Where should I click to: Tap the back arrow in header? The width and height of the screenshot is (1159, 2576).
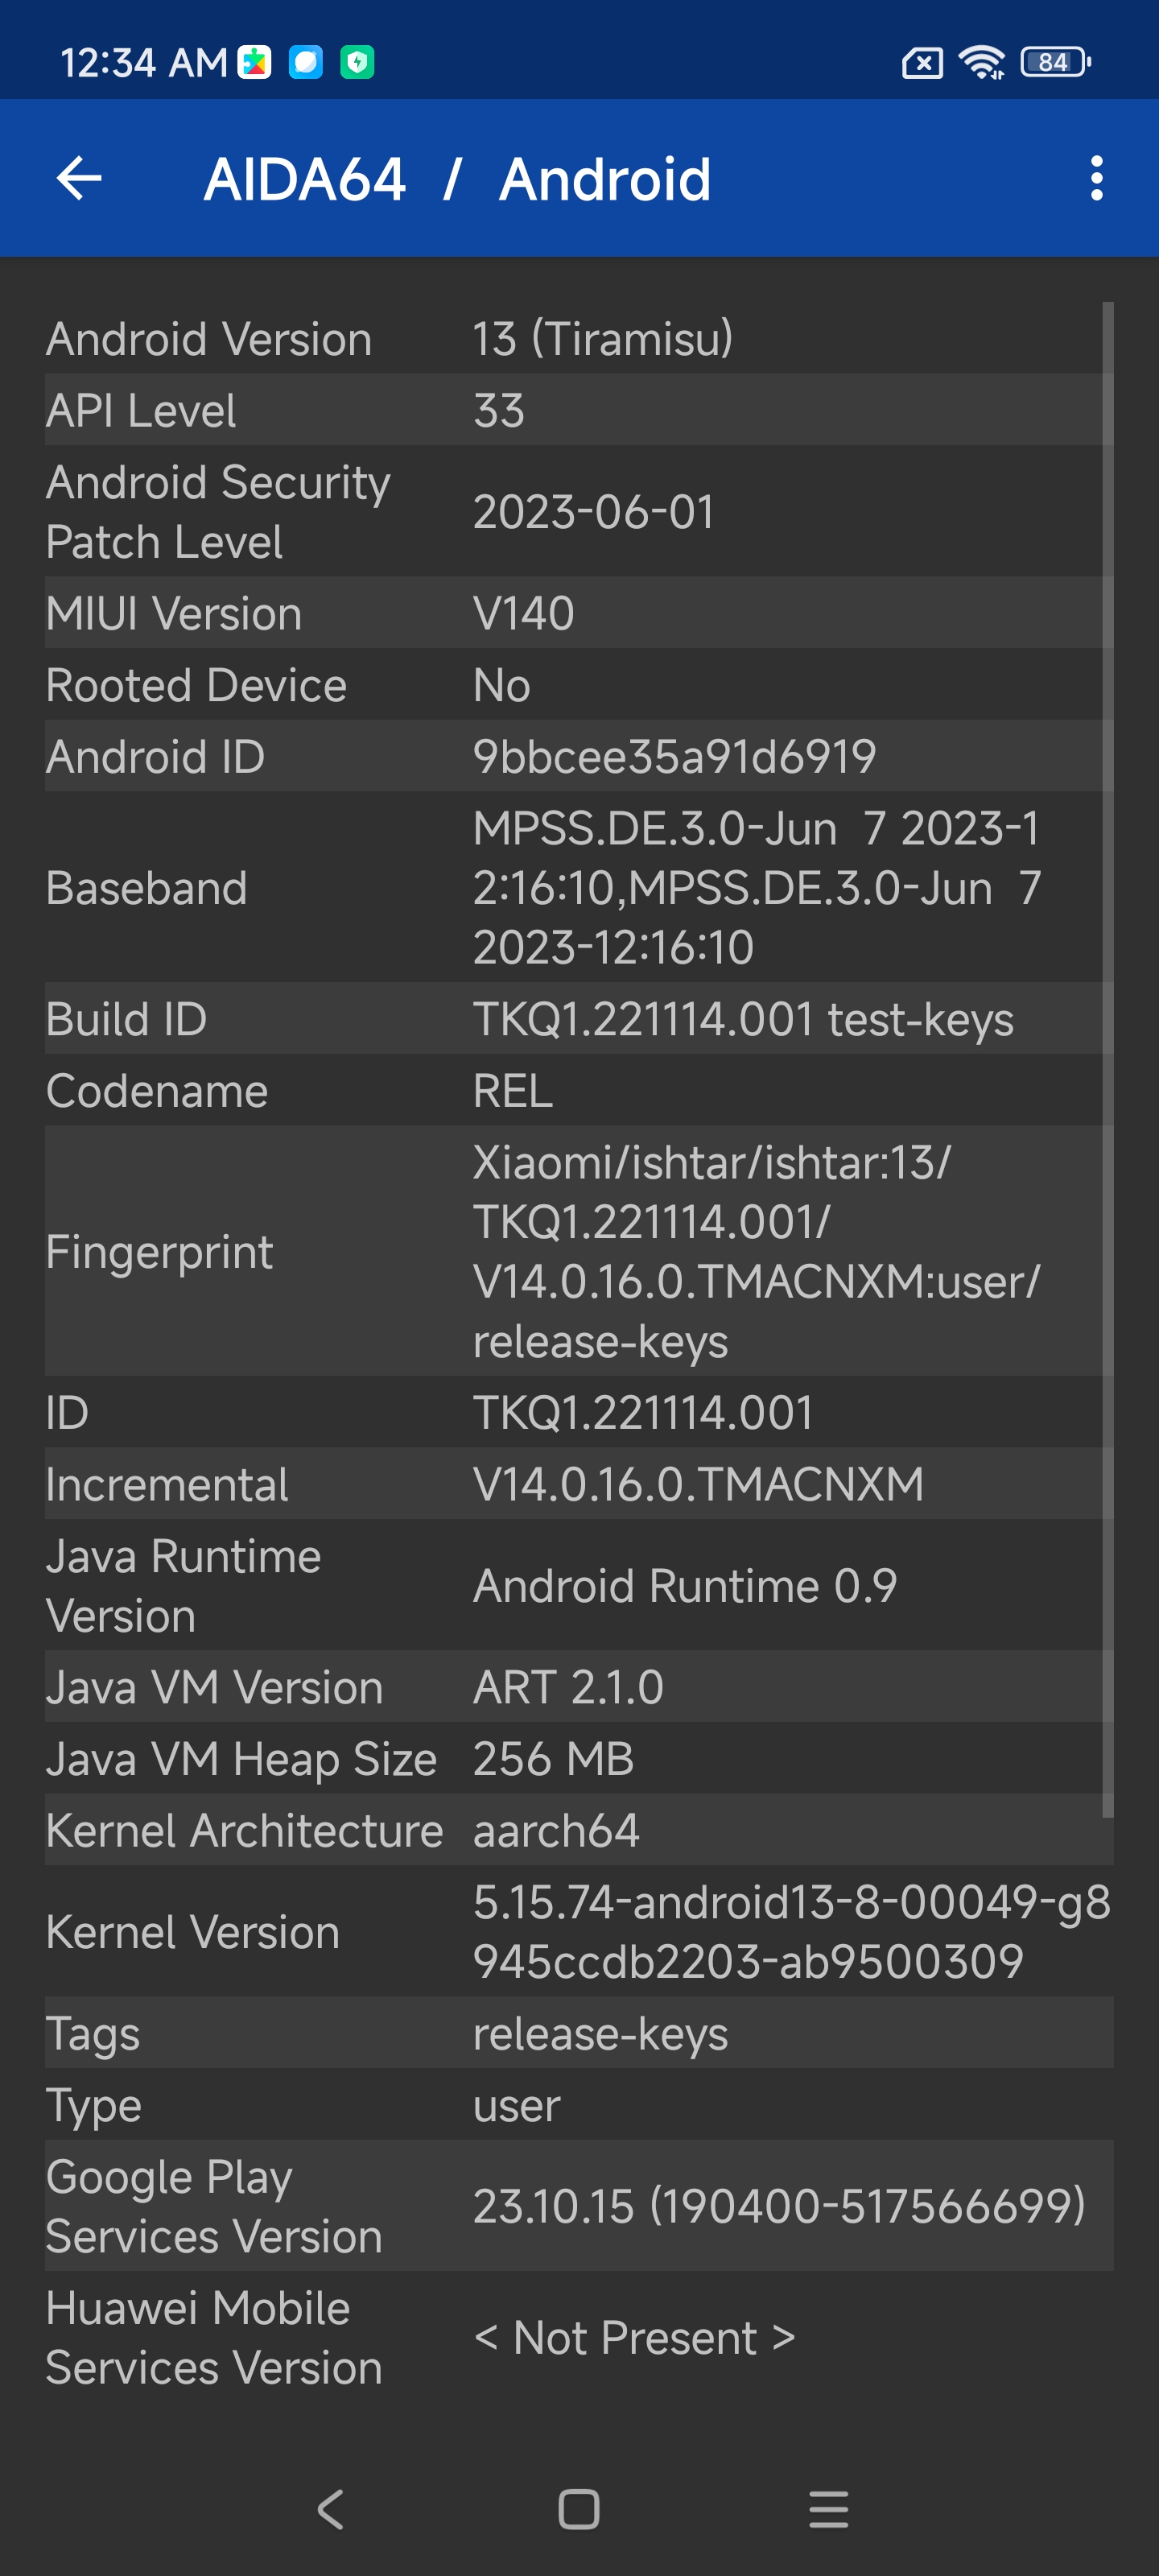pyautogui.click(x=79, y=179)
